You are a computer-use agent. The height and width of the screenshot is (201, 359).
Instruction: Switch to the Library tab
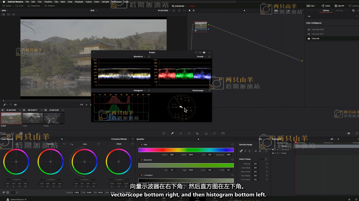tap(326, 11)
